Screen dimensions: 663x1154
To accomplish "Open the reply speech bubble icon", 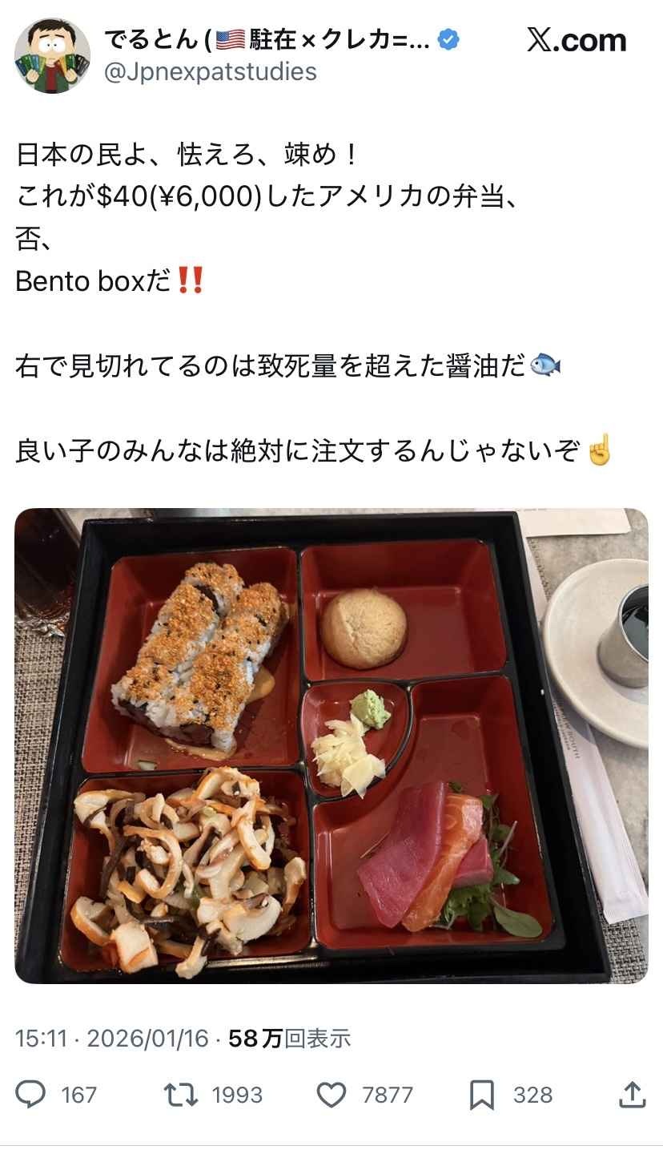I will pyautogui.click(x=32, y=1095).
